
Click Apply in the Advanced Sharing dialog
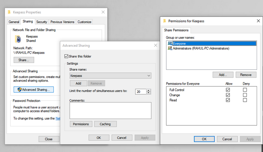[x=145, y=138]
